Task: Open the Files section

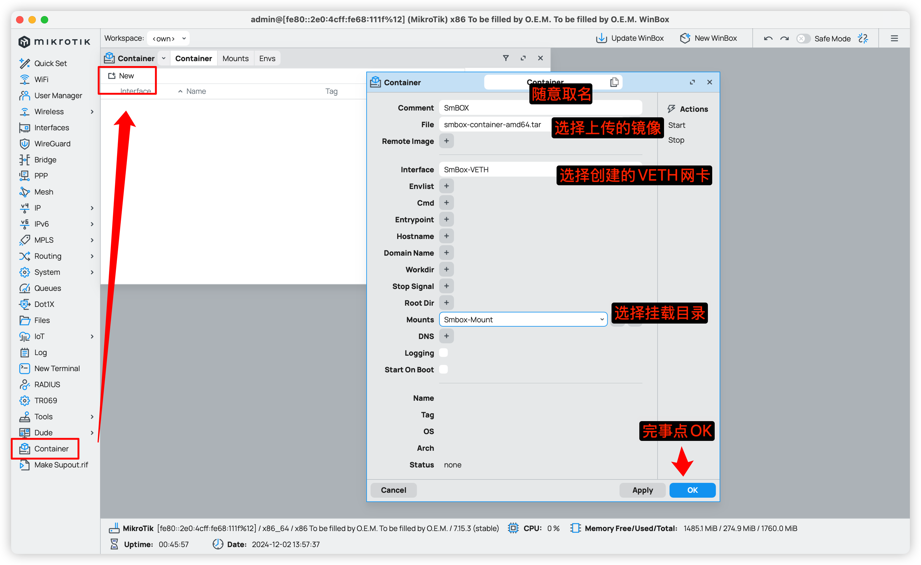Action: [x=42, y=320]
